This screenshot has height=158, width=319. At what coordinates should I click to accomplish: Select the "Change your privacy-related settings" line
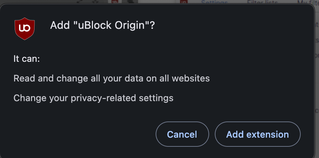tap(93, 98)
